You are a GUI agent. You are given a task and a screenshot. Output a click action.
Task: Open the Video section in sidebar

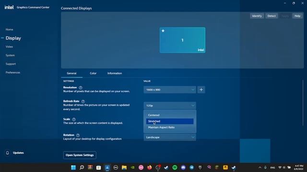(x=9, y=47)
